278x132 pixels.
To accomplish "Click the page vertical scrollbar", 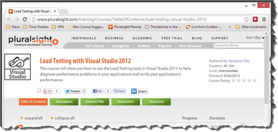I will coord(266,70).
